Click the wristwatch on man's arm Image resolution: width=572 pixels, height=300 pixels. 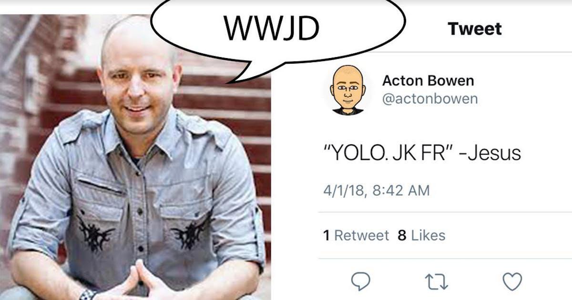point(87,295)
